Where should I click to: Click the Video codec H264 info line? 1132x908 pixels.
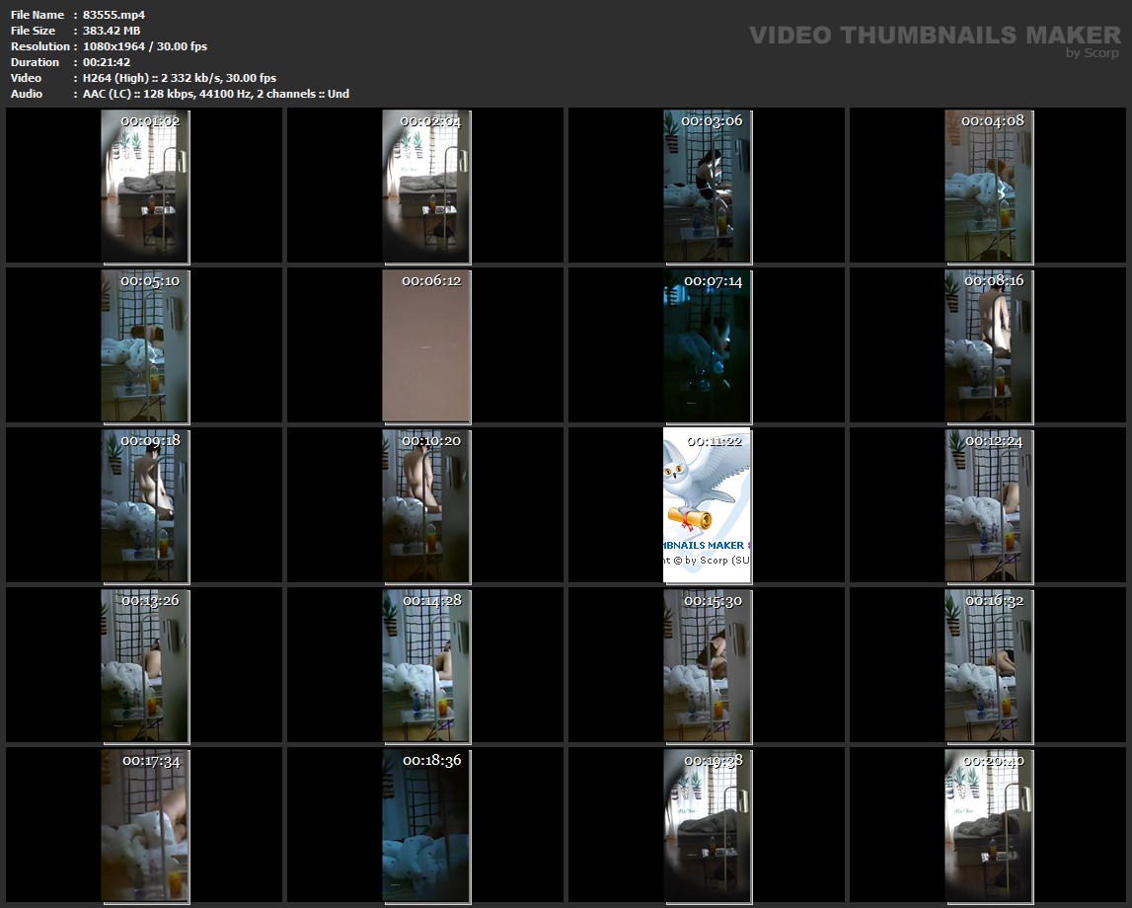(x=180, y=78)
